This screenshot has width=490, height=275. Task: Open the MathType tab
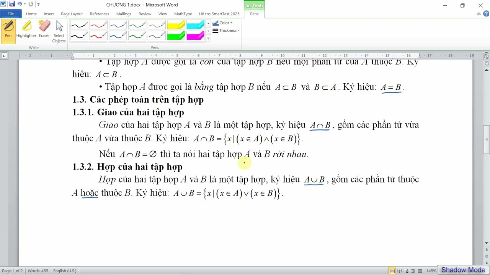(183, 14)
